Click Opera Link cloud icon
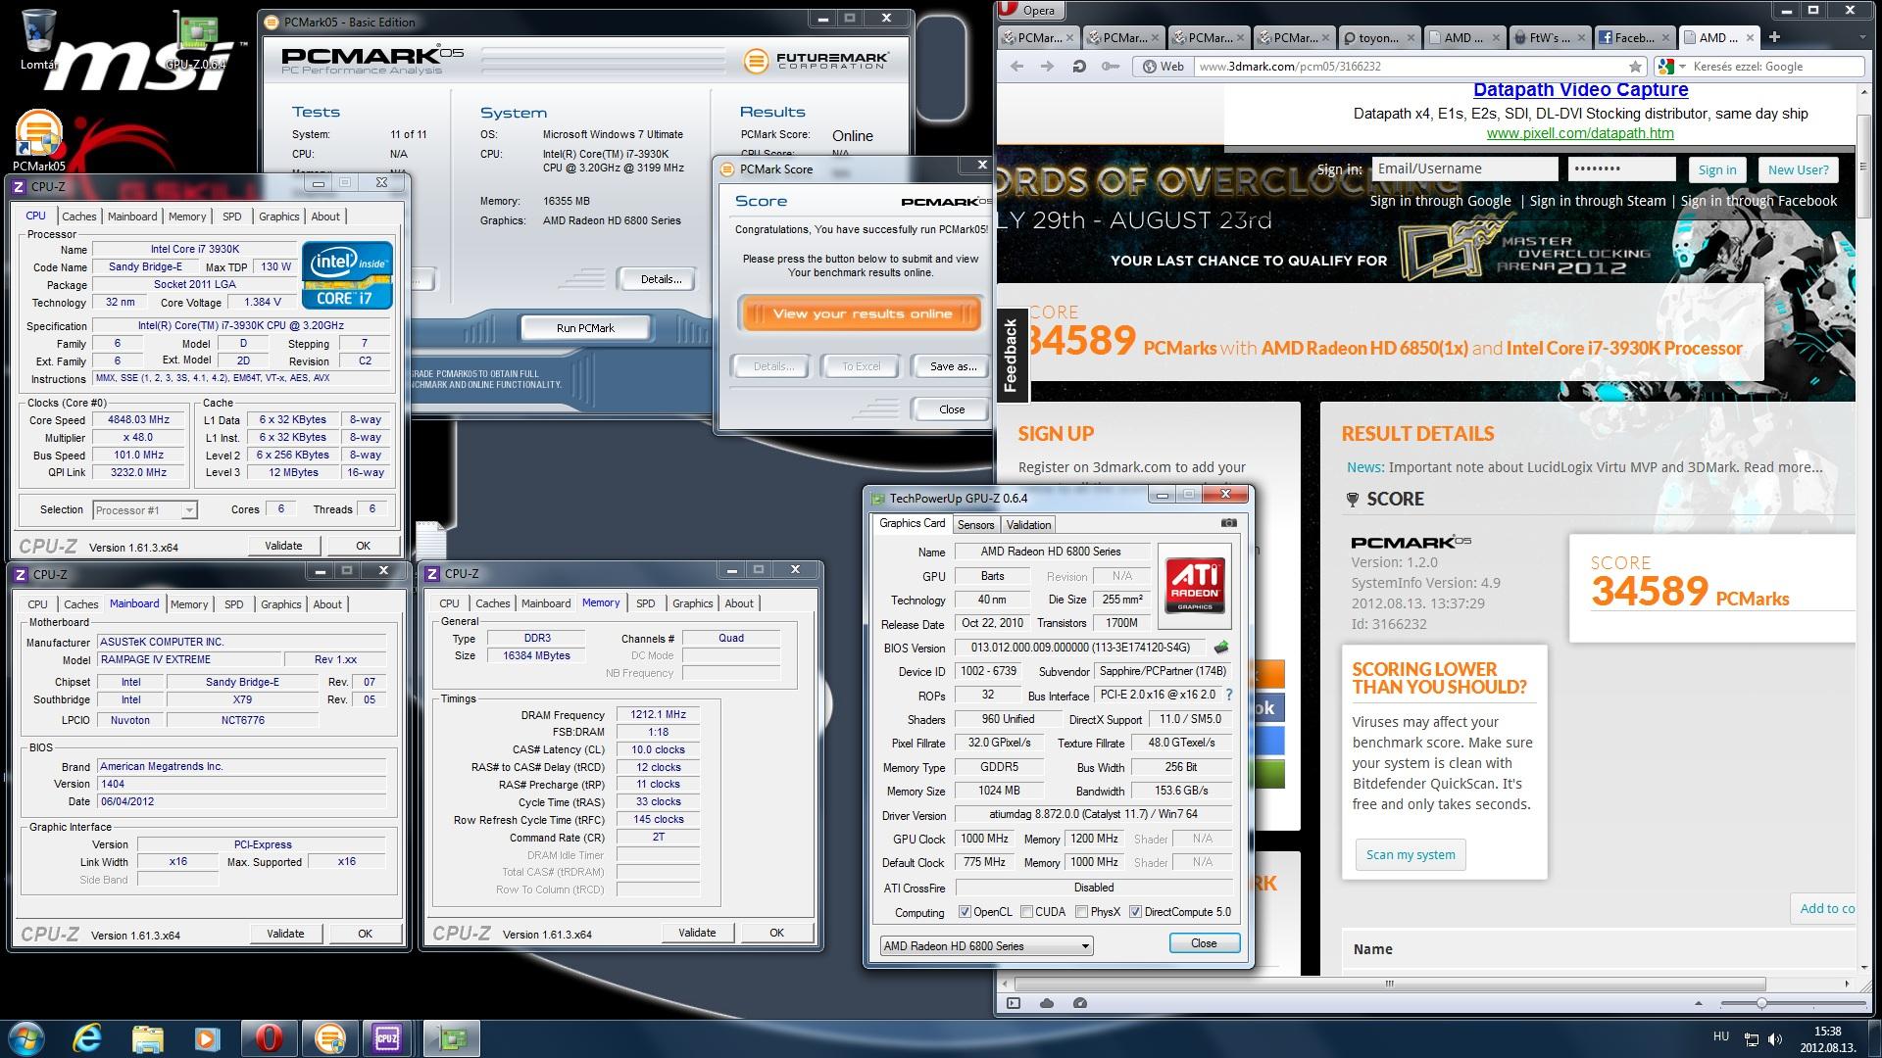 pyautogui.click(x=1047, y=1003)
